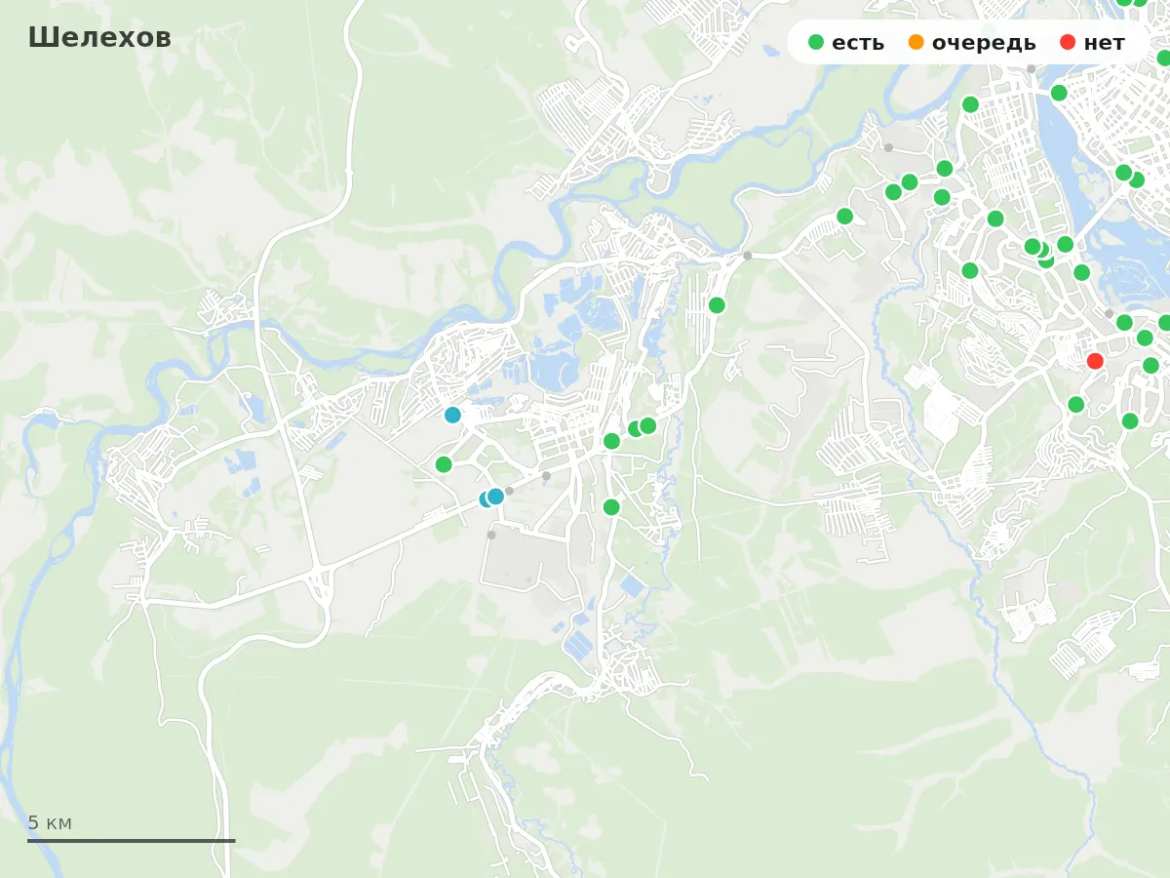Click the green marker at the top of the western city district
The image size is (1170, 878).
[970, 104]
